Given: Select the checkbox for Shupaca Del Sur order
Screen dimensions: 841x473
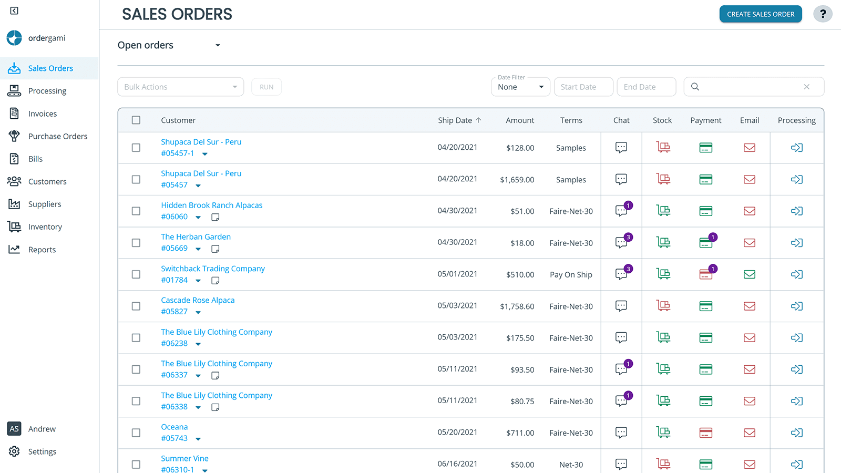Looking at the screenshot, I should coord(136,148).
